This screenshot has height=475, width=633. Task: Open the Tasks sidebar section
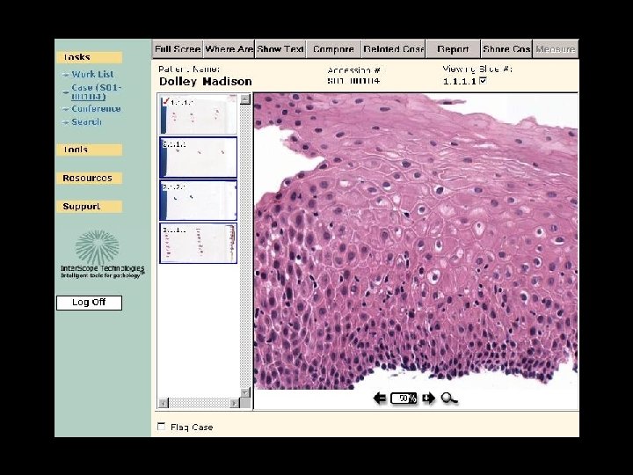point(89,57)
